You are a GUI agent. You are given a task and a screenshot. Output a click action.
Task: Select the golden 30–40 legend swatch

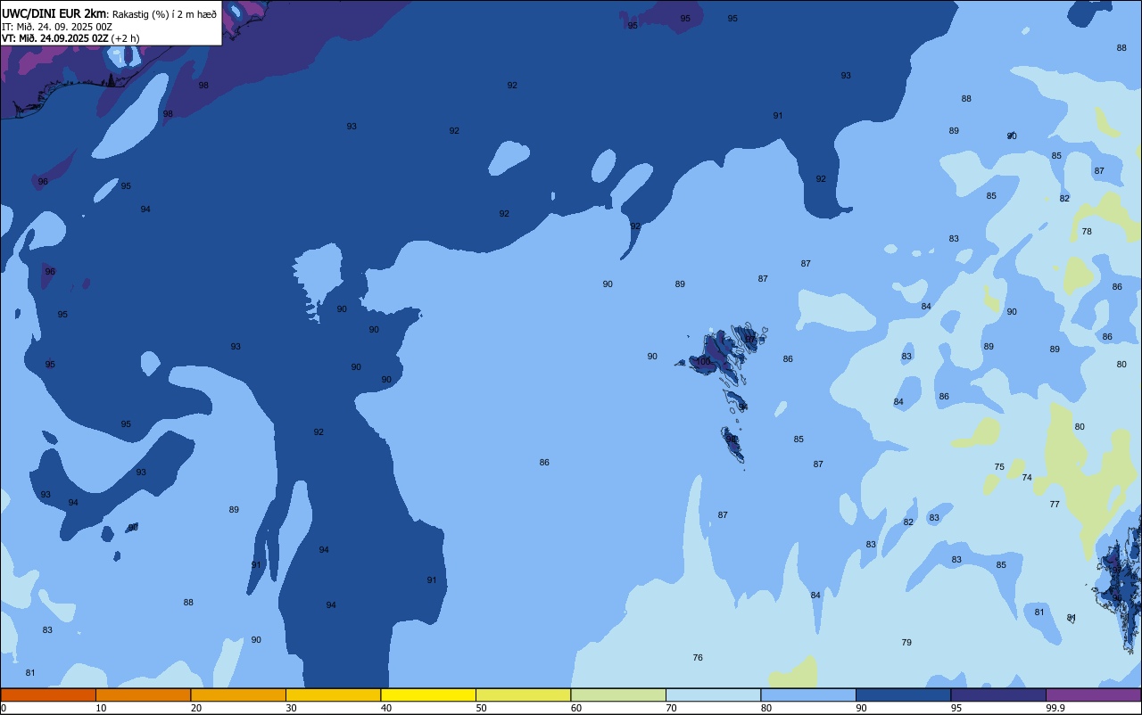pyautogui.click(x=333, y=694)
